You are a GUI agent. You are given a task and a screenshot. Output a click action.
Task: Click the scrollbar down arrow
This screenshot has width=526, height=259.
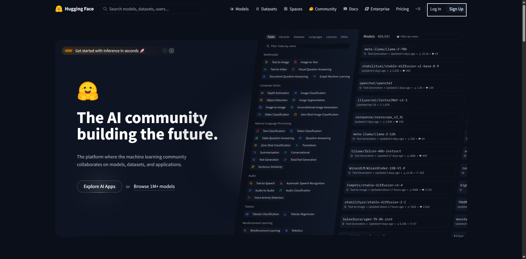[x=524, y=257]
